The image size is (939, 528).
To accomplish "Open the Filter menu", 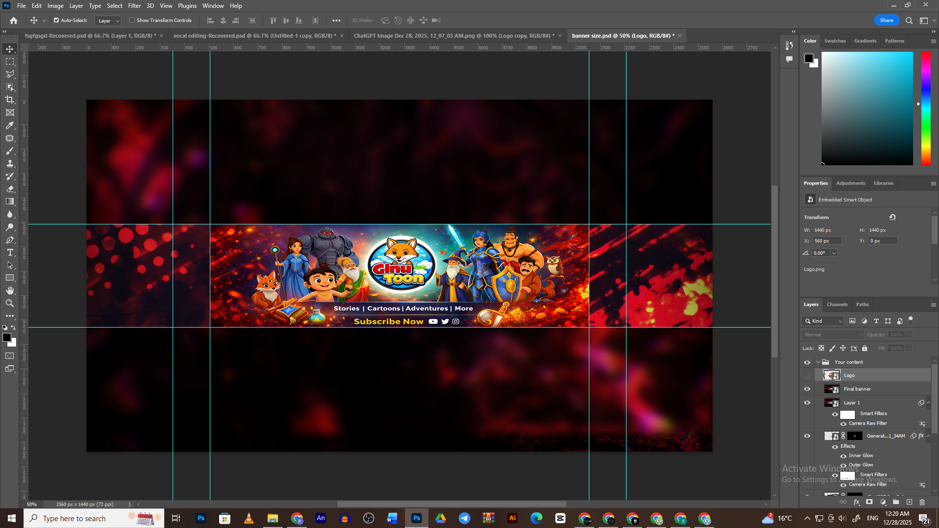I will (134, 6).
